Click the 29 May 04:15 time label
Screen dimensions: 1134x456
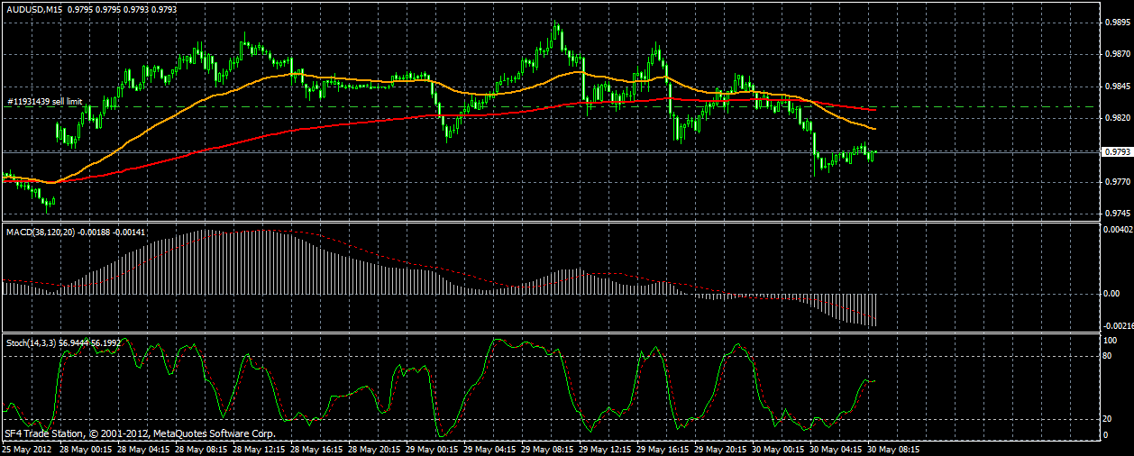point(488,448)
